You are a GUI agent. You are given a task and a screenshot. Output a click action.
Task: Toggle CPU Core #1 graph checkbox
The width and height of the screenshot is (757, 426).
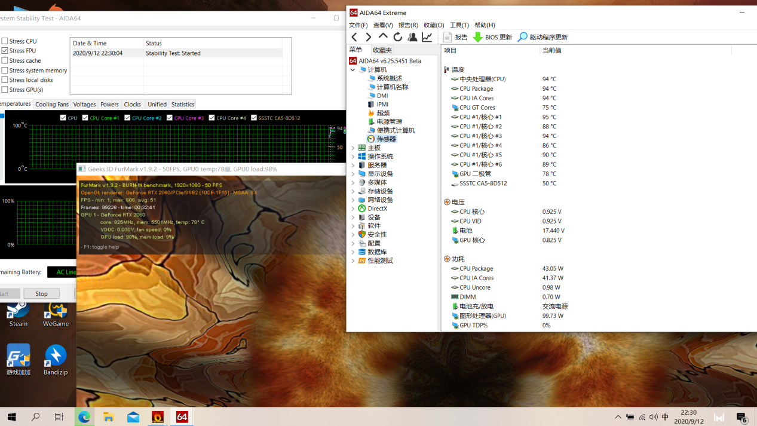coord(85,118)
